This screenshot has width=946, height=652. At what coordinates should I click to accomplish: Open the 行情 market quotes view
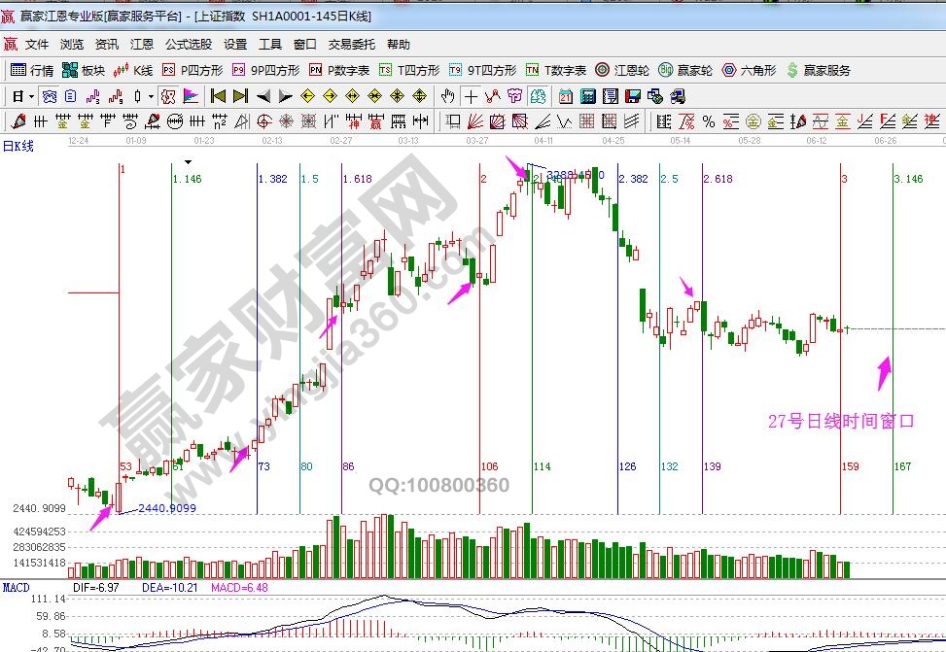(31, 70)
